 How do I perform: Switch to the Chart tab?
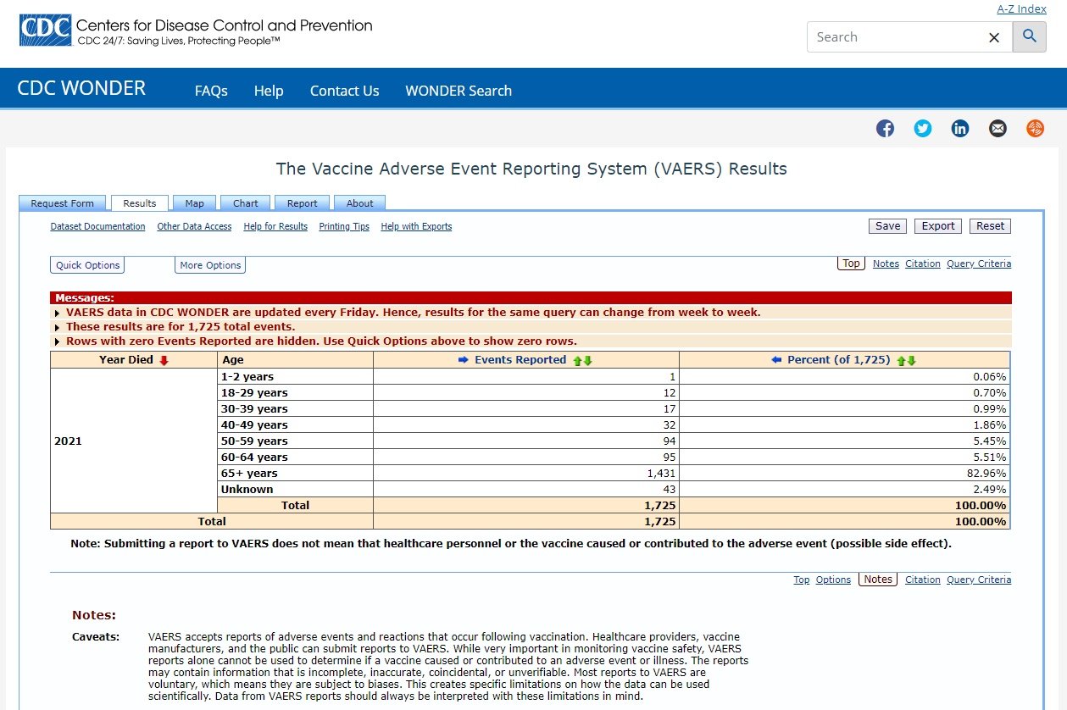(246, 203)
